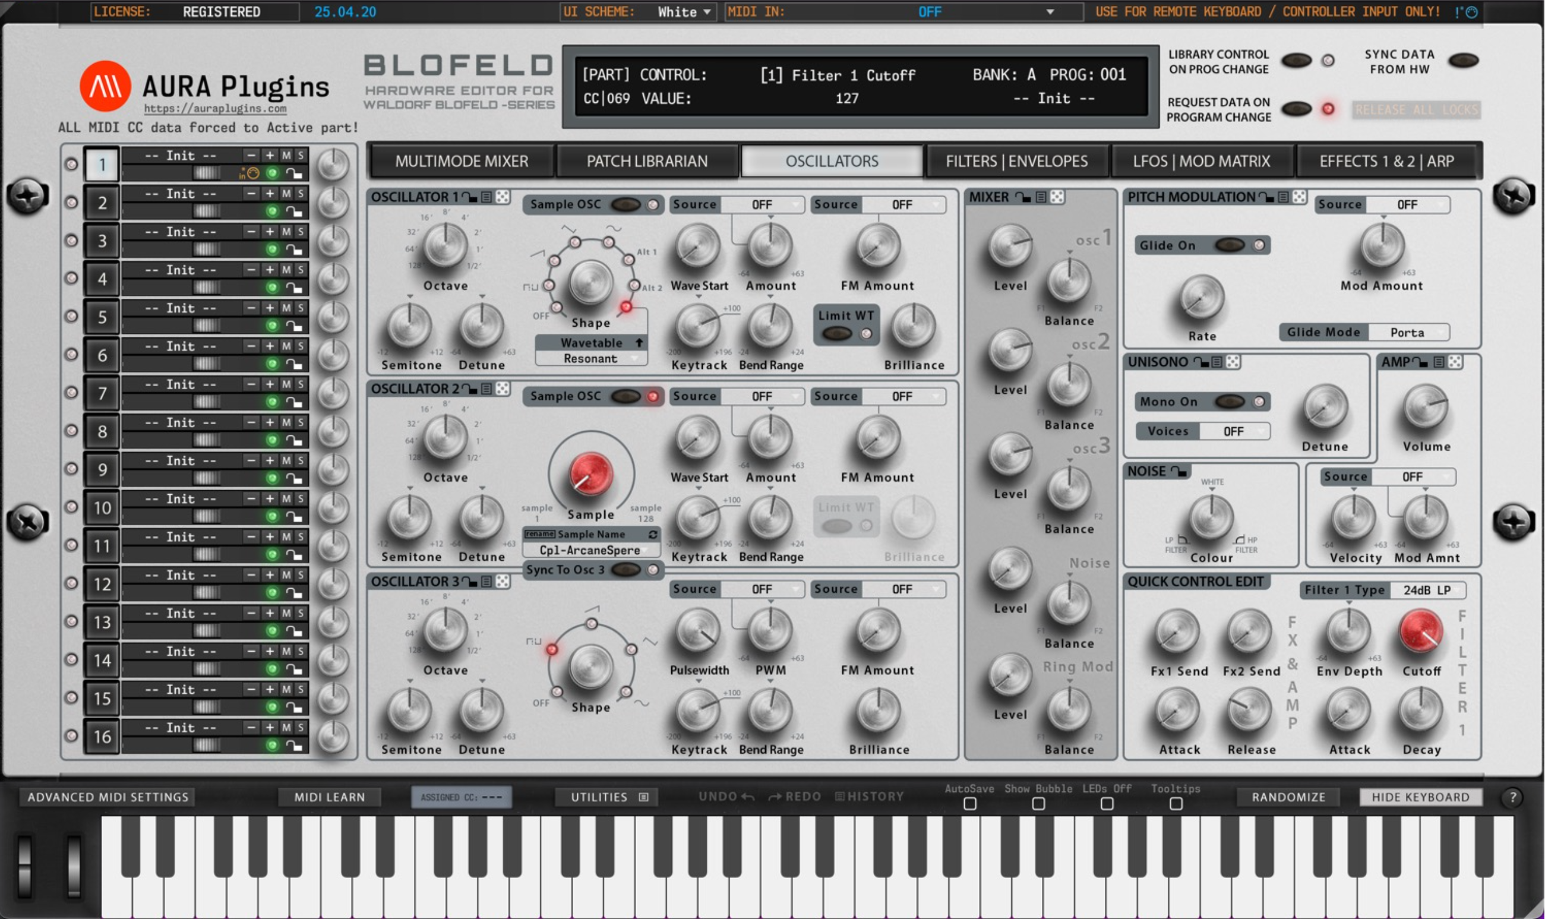Click the dice randomize icon on Oscillator 1 header
1545x919 pixels.
[504, 196]
